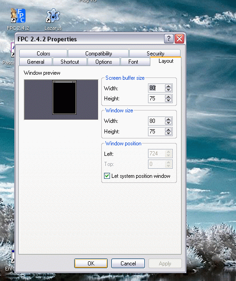Click the Window position group label
The height and width of the screenshot is (281, 236).
tap(123, 143)
